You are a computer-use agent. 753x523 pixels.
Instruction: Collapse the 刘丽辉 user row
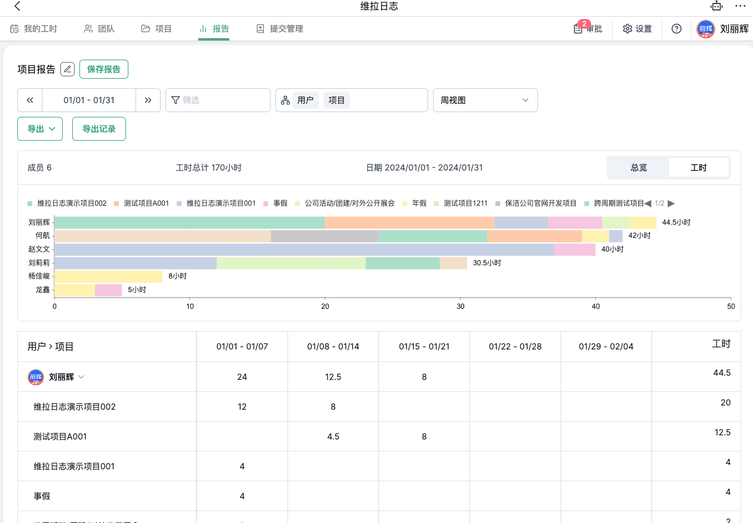coord(82,377)
